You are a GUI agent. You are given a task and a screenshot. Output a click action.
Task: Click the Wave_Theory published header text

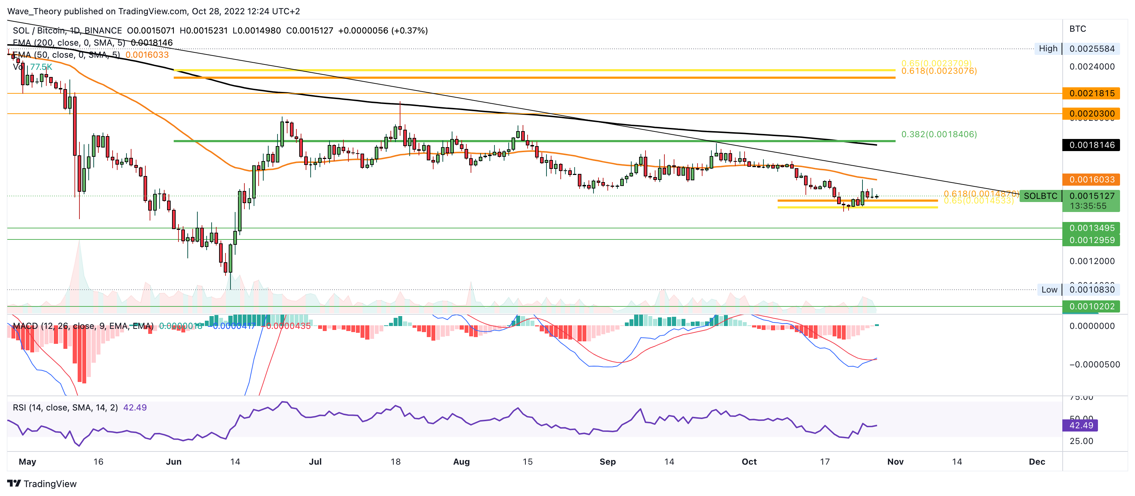coord(153,11)
